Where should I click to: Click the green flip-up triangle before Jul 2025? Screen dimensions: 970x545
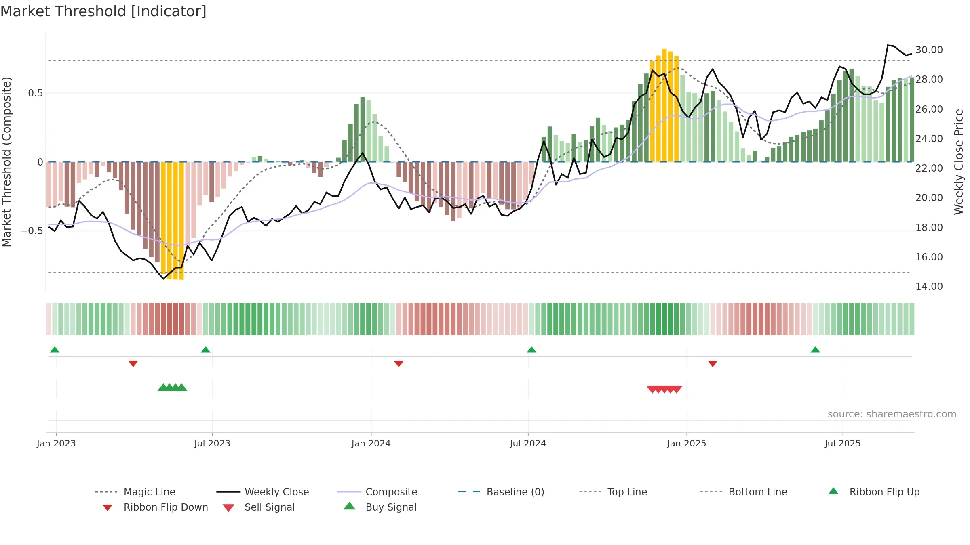click(815, 350)
